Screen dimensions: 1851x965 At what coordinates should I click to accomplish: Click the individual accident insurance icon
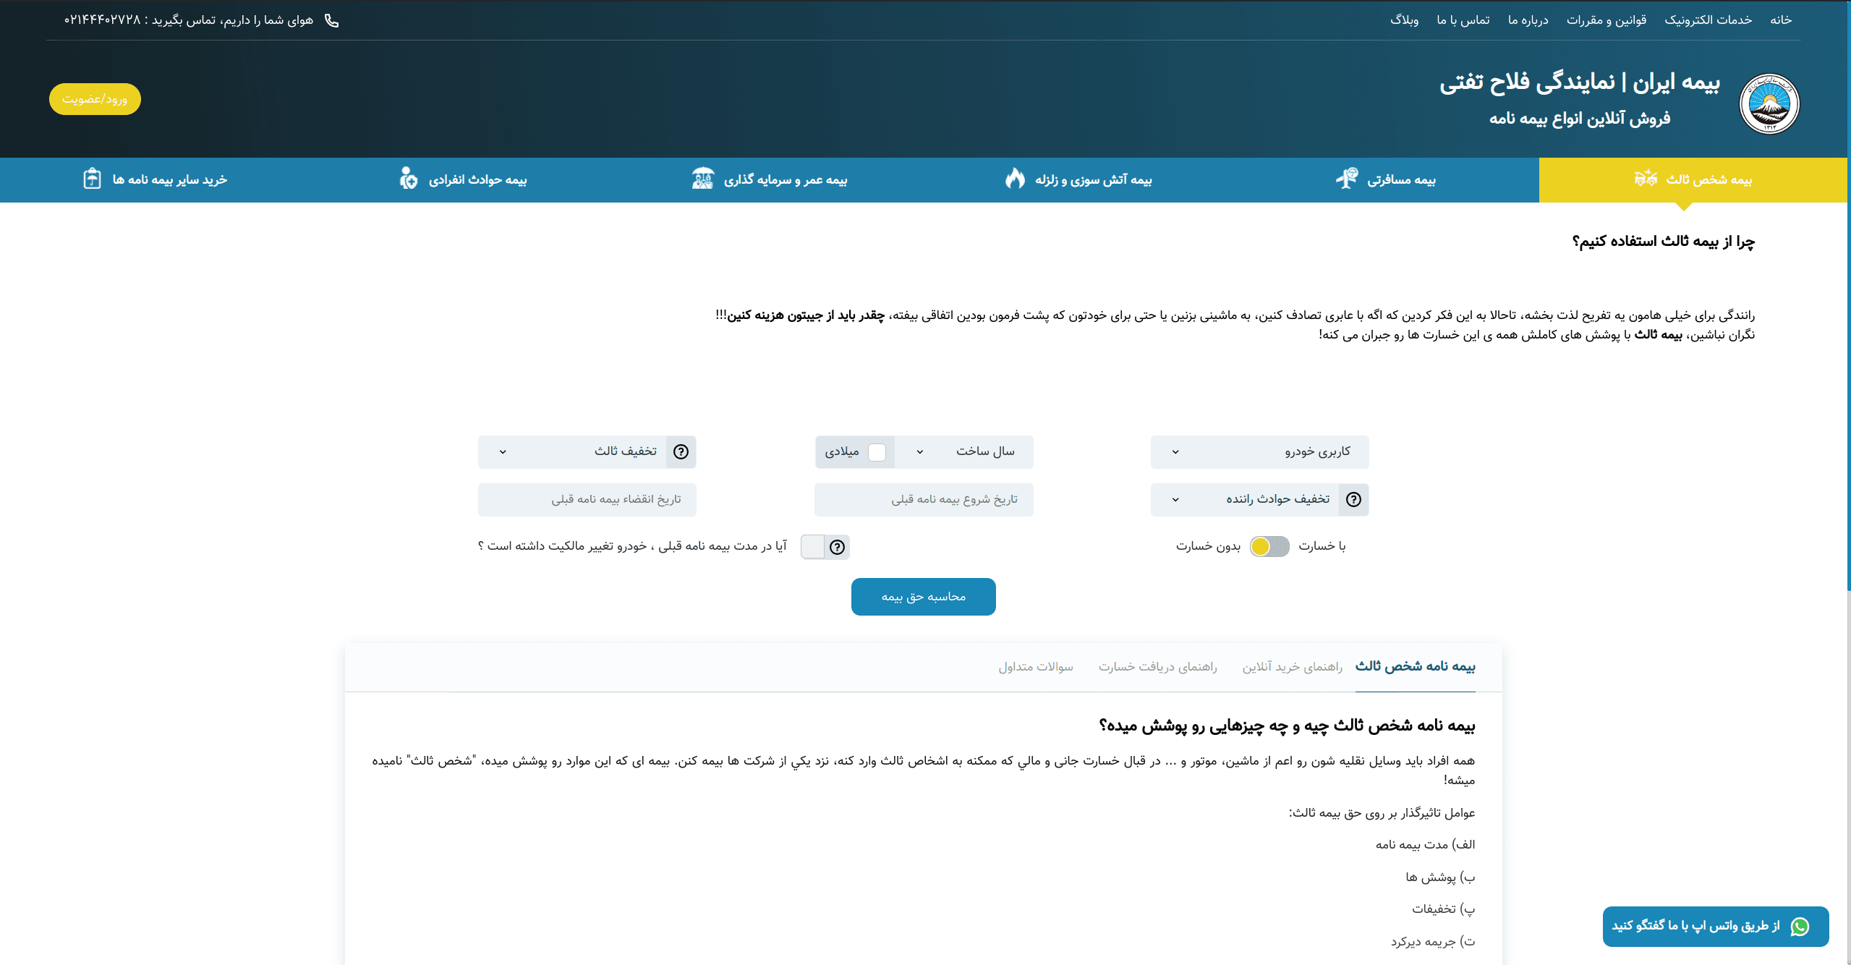[x=408, y=178]
